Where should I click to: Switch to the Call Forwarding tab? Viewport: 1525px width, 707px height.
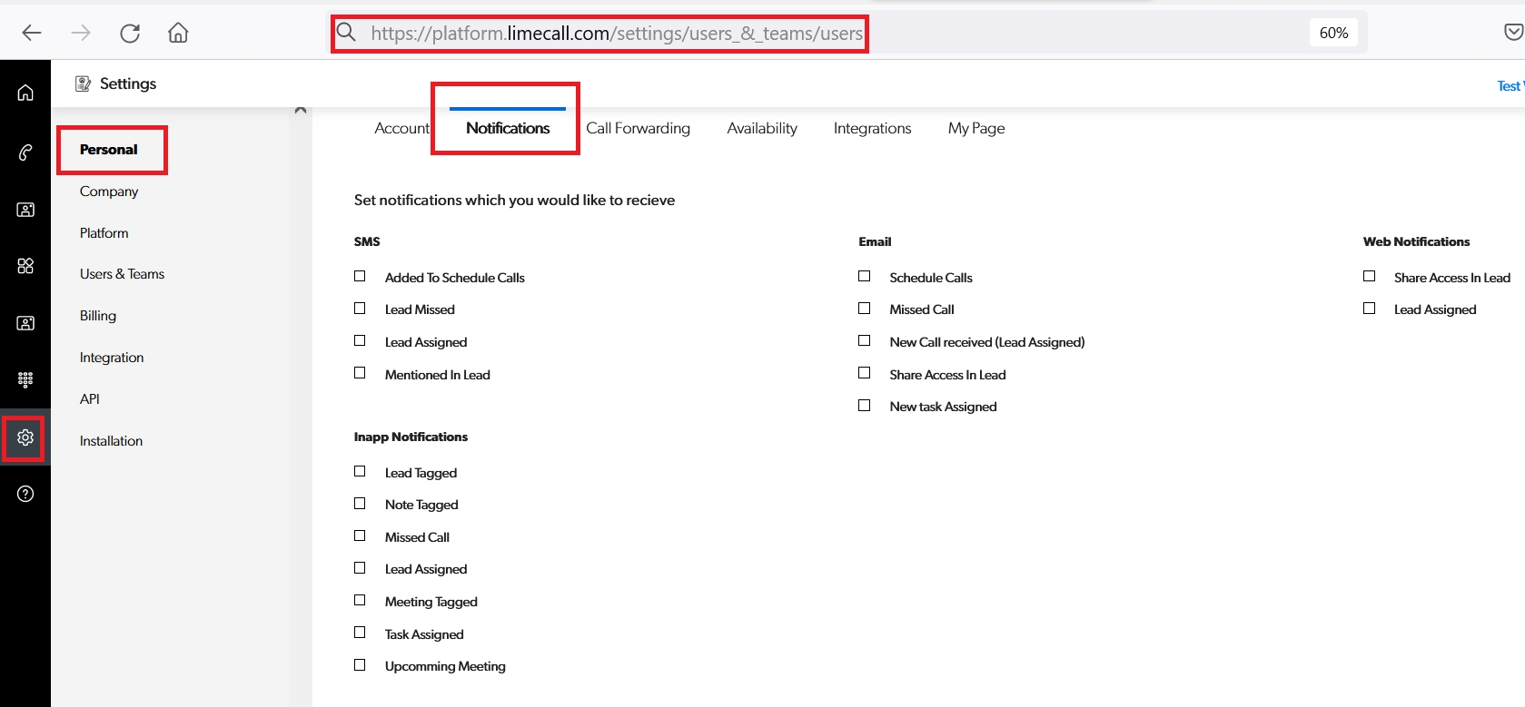(638, 129)
